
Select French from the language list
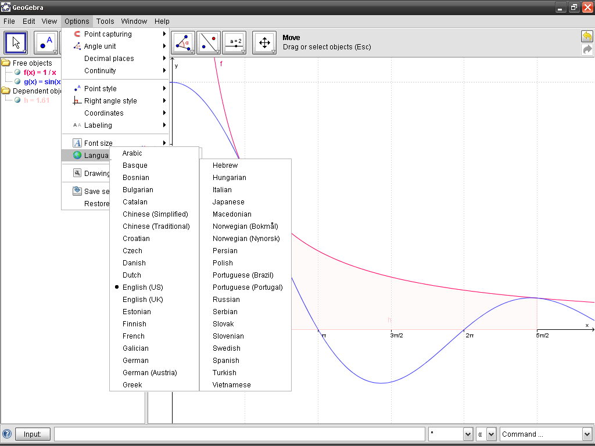tap(134, 336)
